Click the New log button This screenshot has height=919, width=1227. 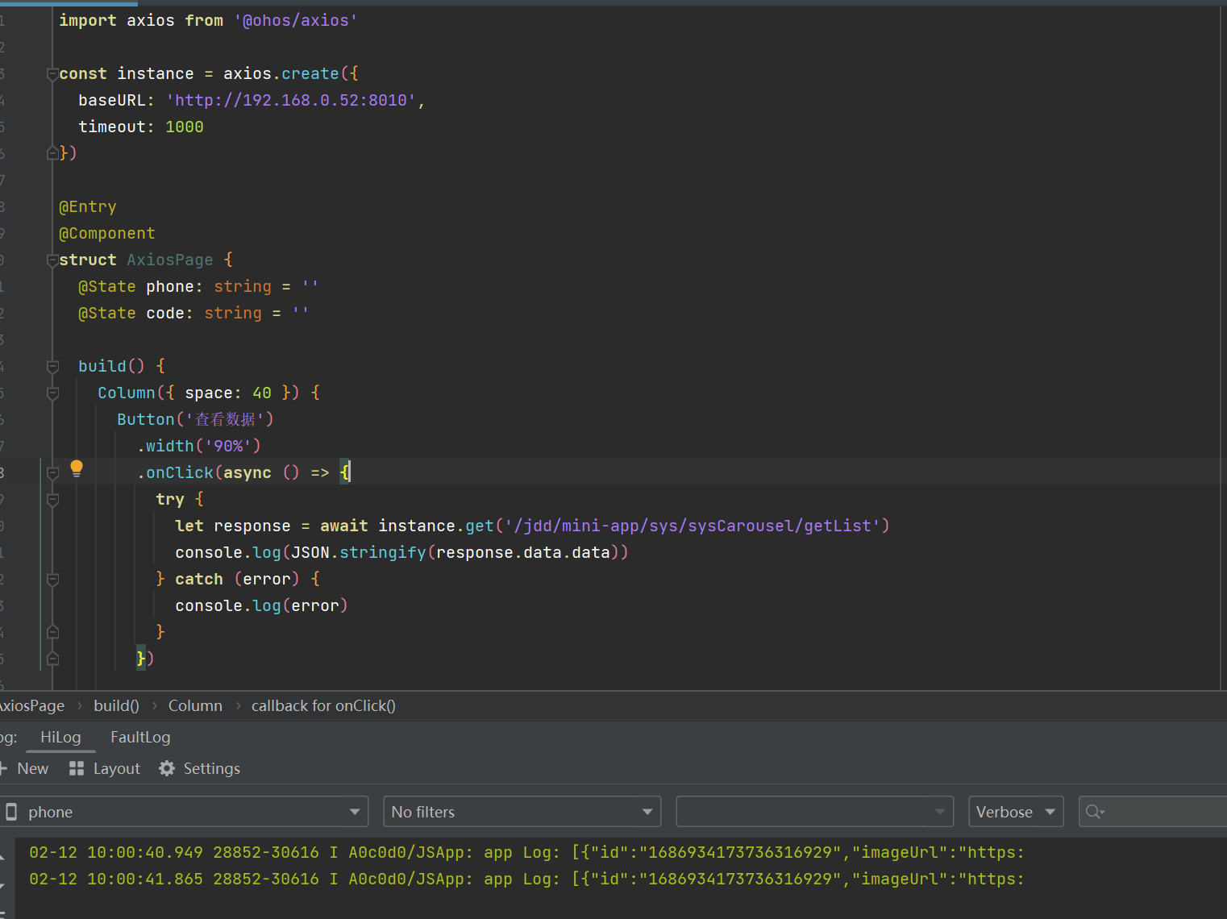[x=25, y=768]
